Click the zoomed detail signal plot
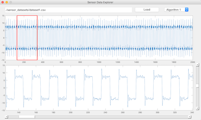The image size is (201, 120). [x=99, y=88]
